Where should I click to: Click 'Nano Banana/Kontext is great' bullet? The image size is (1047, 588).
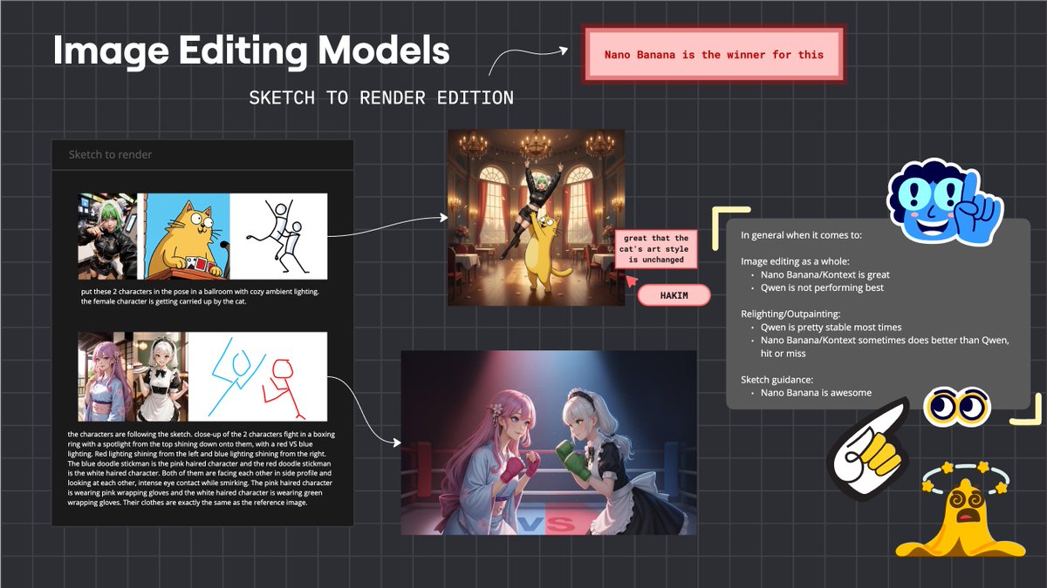click(825, 274)
